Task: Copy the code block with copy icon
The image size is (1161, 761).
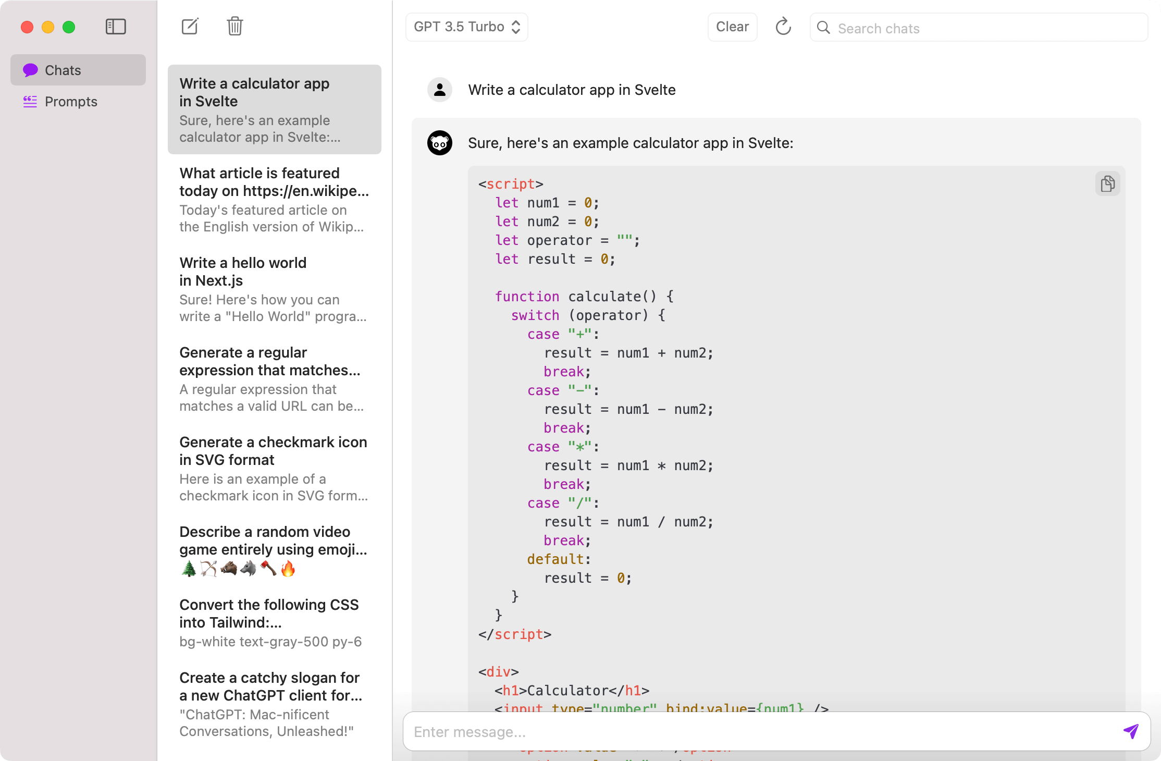Action: tap(1107, 184)
